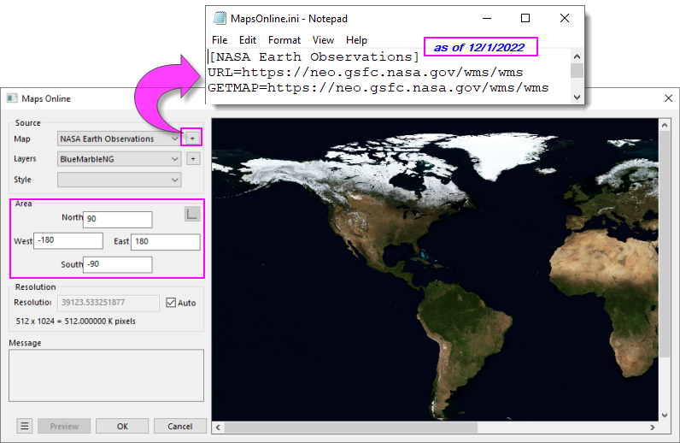Open the Edit menu in Notepad
Image resolution: width=680 pixels, height=443 pixels.
click(248, 40)
